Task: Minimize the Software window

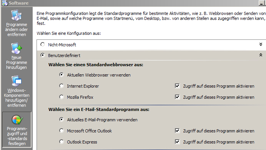Action: (x=261, y=3)
